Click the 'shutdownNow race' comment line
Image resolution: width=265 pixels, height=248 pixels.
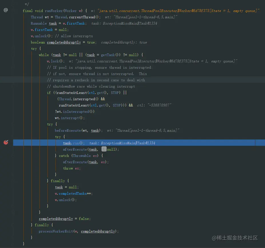click(91, 86)
